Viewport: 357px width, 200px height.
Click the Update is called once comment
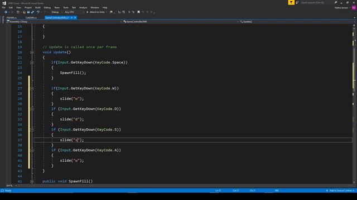pyautogui.click(x=79, y=47)
